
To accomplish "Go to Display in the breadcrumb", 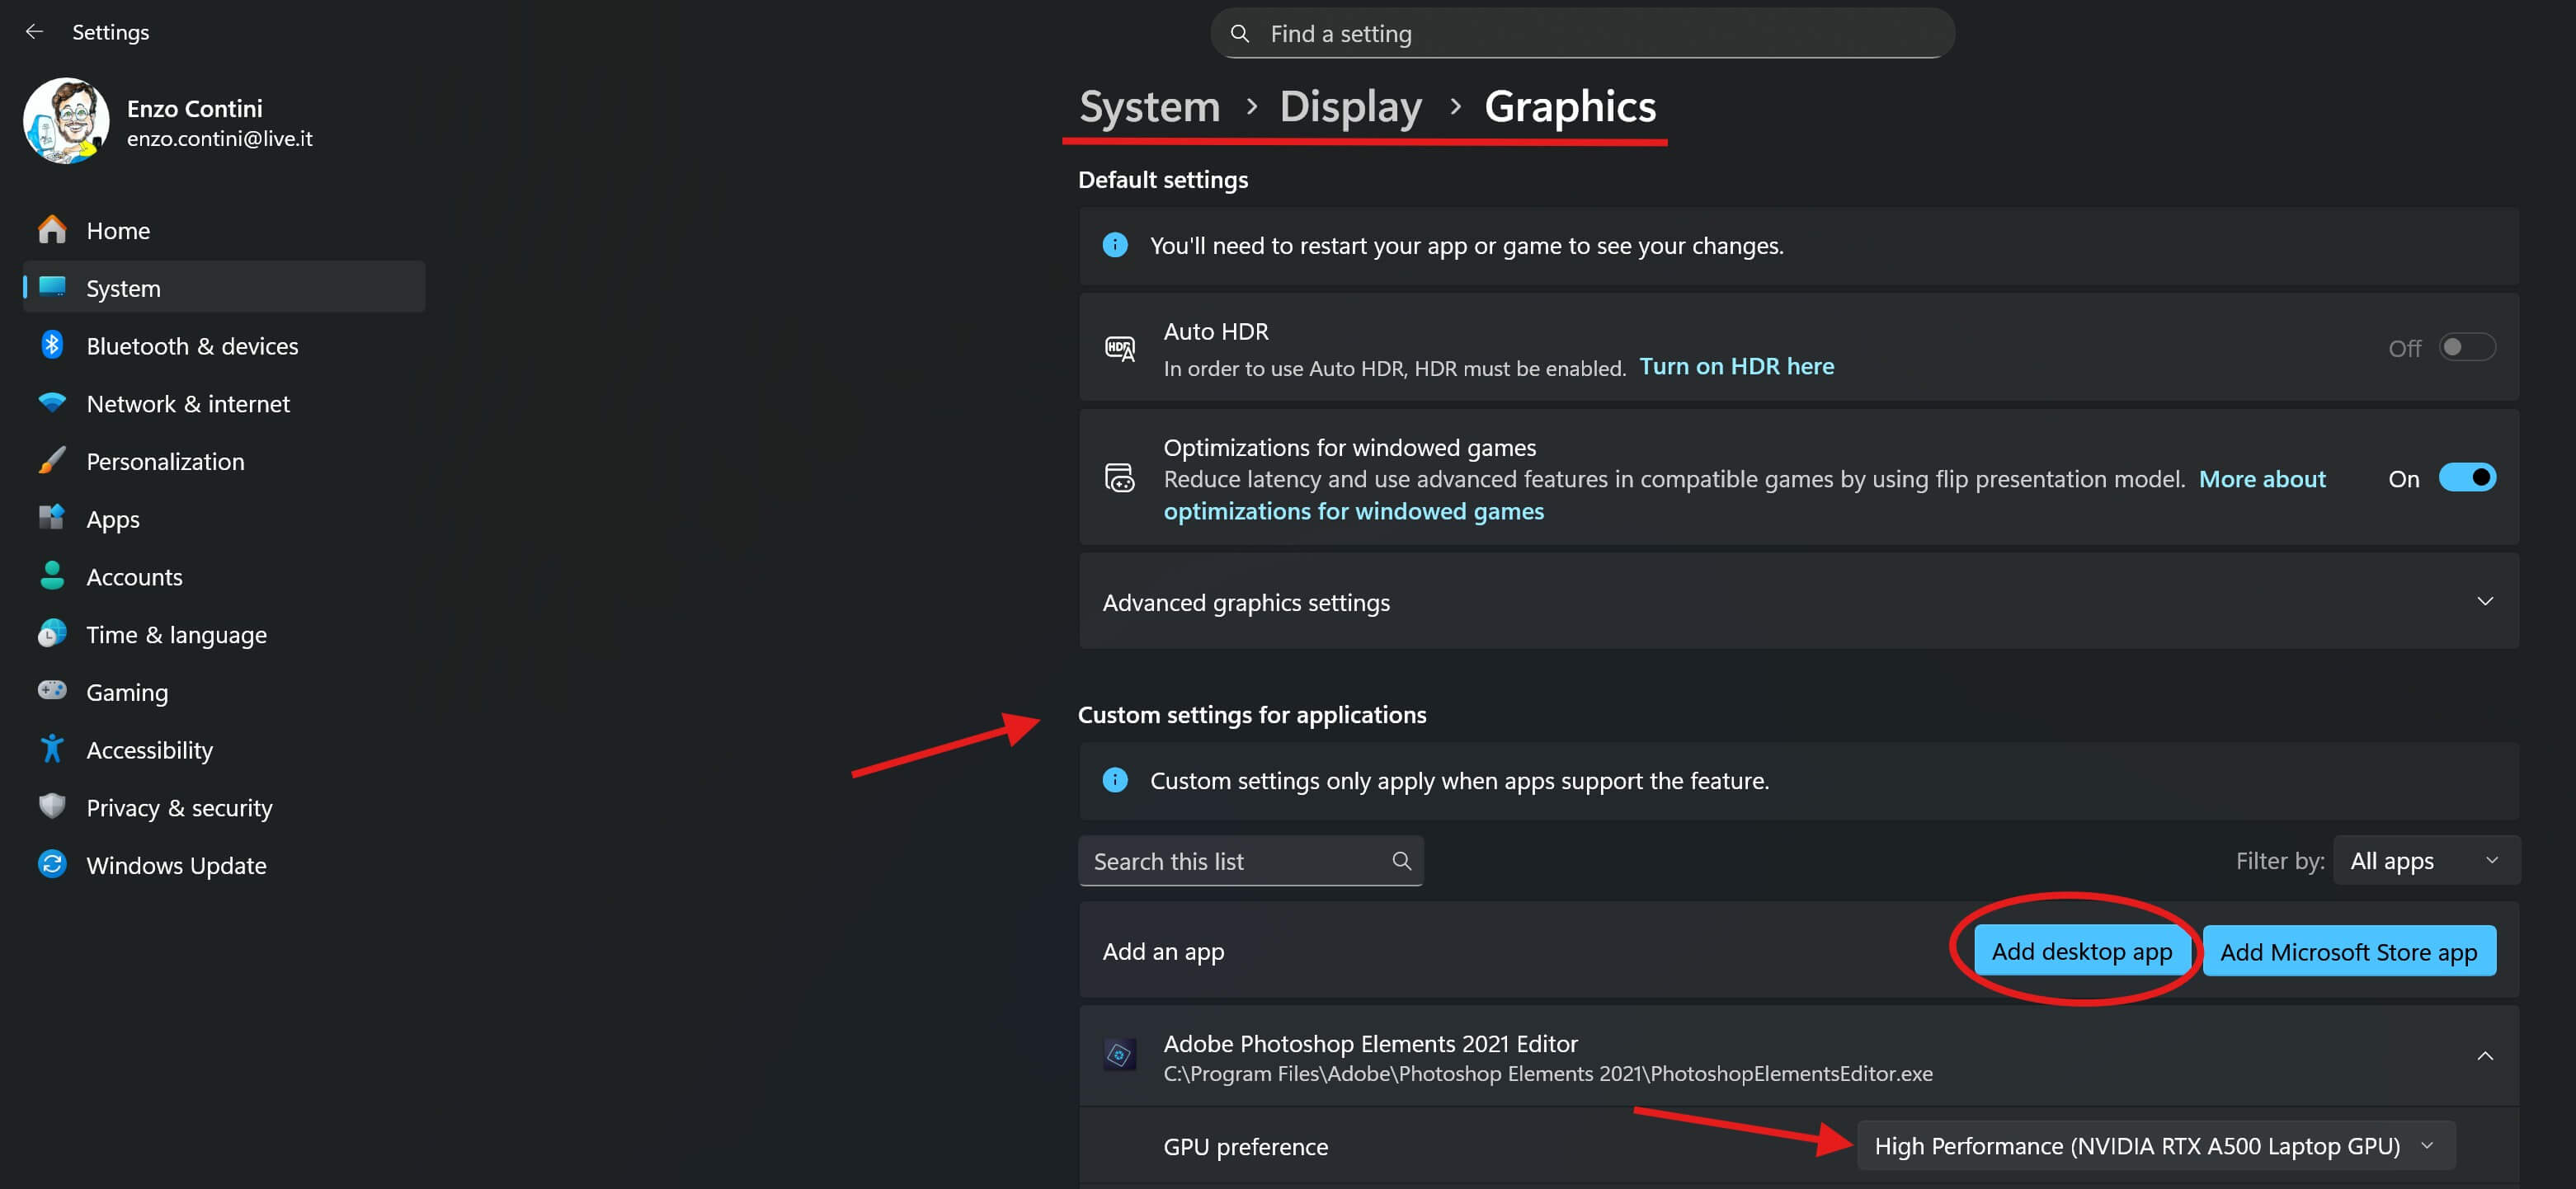I will (x=1350, y=107).
